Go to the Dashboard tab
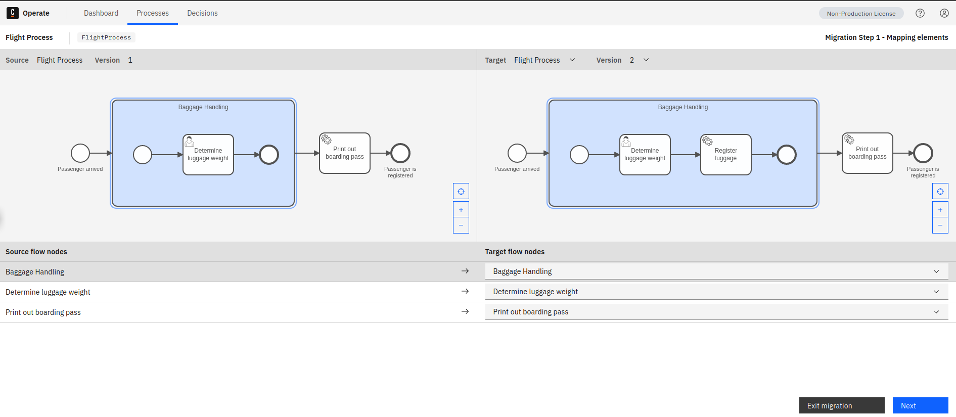The height and width of the screenshot is (417, 956). [x=101, y=13]
